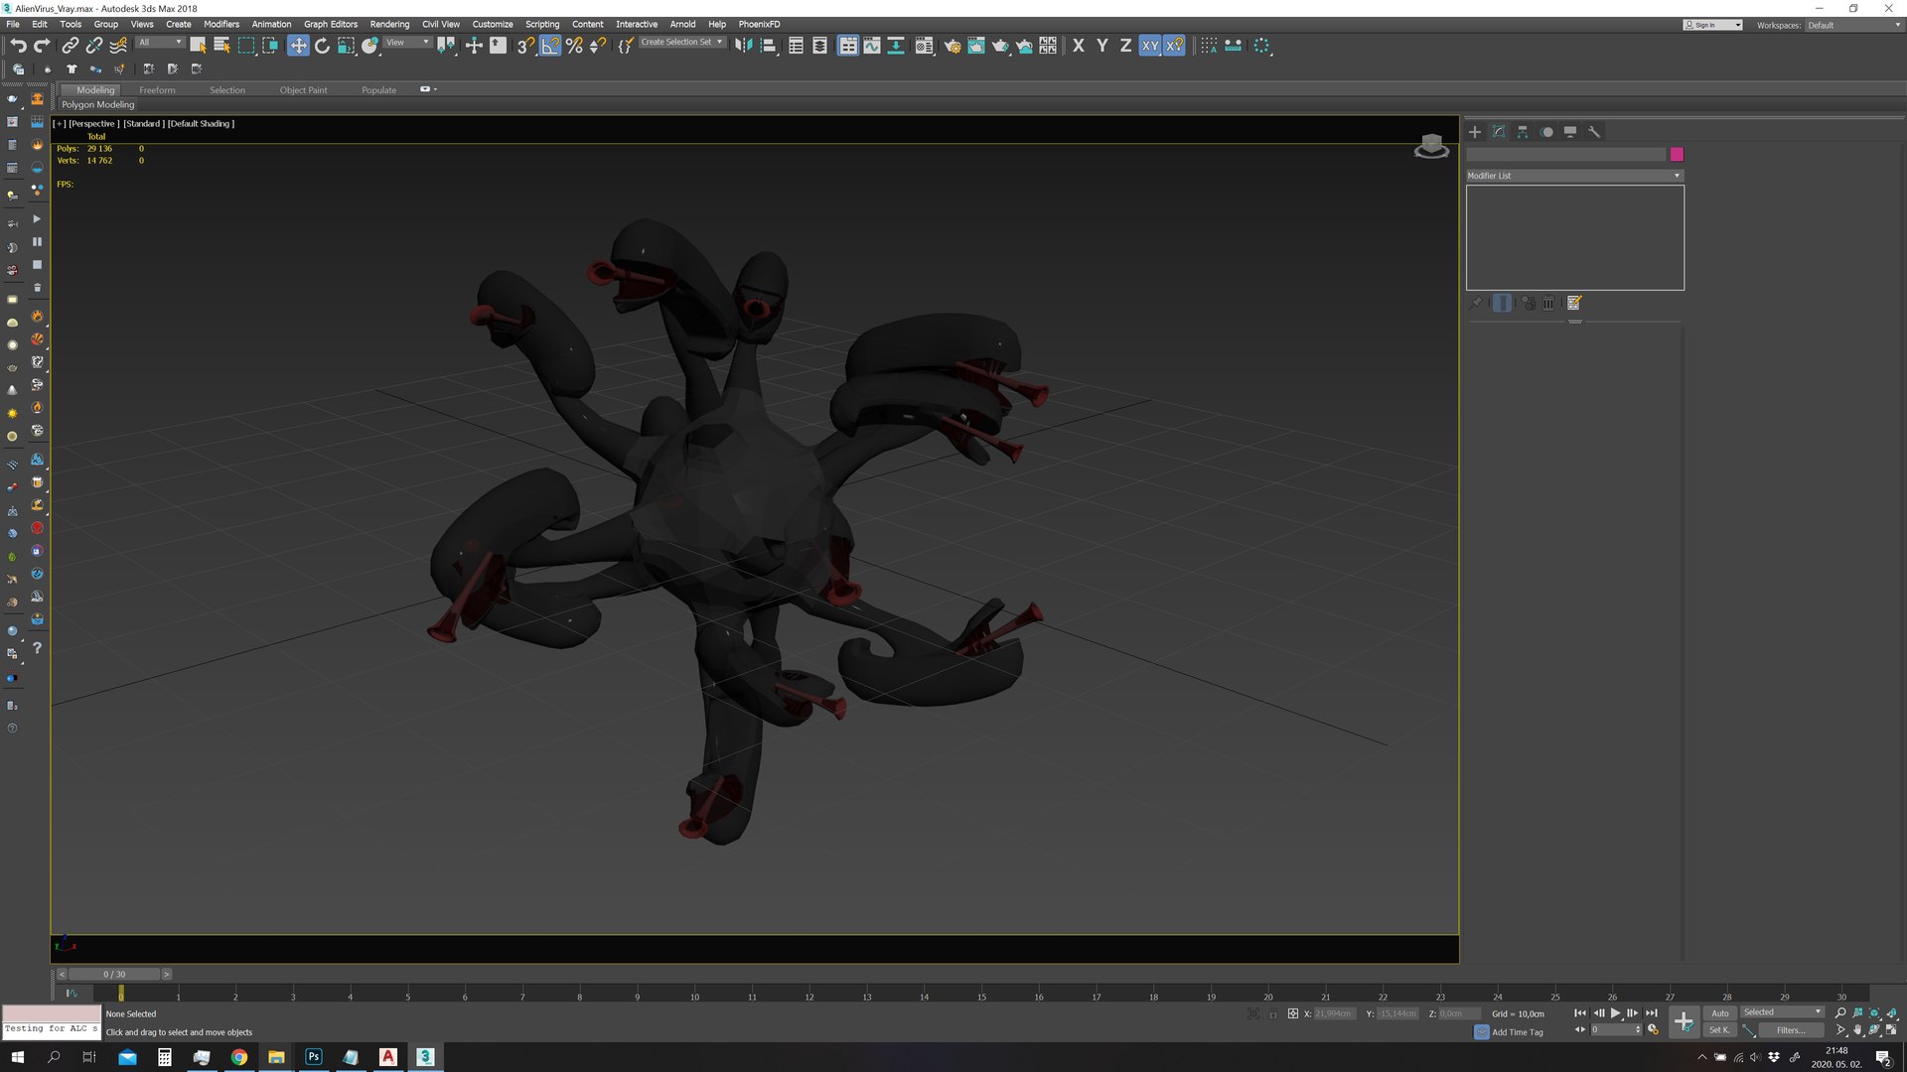Click the Pan View hand icon
The image size is (1907, 1072).
[1857, 1030]
